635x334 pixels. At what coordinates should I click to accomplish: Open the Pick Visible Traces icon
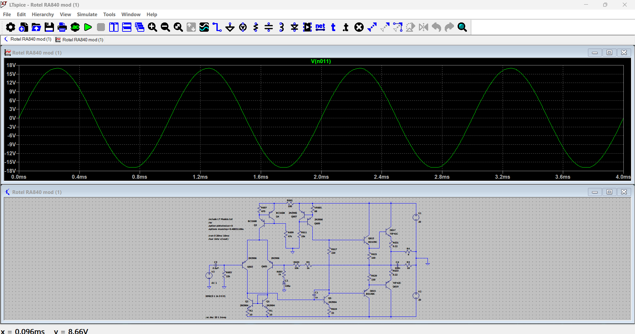(x=204, y=27)
